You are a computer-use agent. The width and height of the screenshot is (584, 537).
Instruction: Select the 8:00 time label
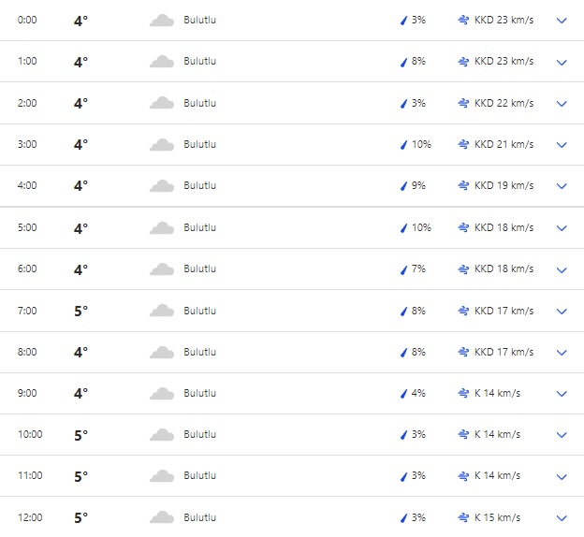point(27,353)
